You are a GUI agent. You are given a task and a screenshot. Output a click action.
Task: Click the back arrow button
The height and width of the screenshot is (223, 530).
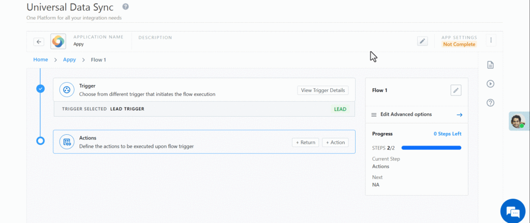coord(39,42)
